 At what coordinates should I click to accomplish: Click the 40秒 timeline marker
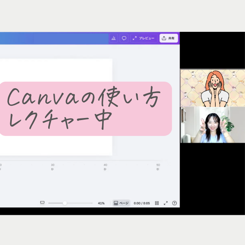click(105, 166)
